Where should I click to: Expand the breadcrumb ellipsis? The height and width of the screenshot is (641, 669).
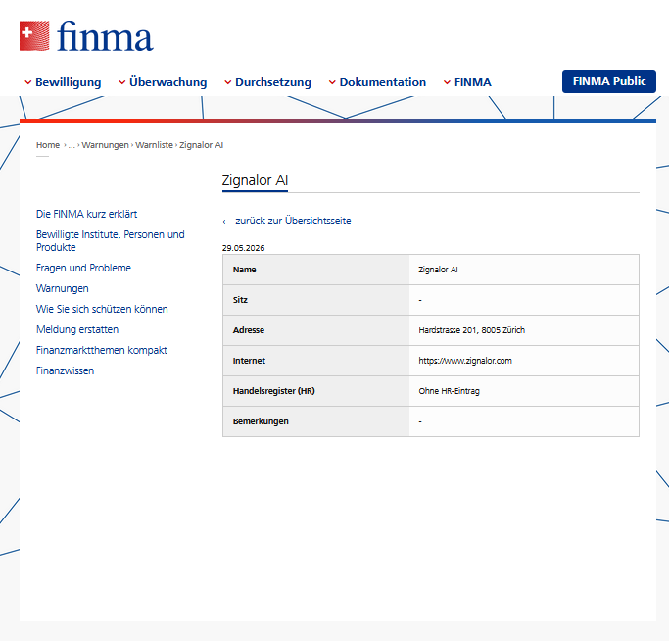pyautogui.click(x=72, y=145)
